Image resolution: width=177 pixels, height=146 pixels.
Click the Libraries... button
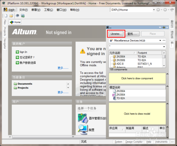[x=116, y=34]
